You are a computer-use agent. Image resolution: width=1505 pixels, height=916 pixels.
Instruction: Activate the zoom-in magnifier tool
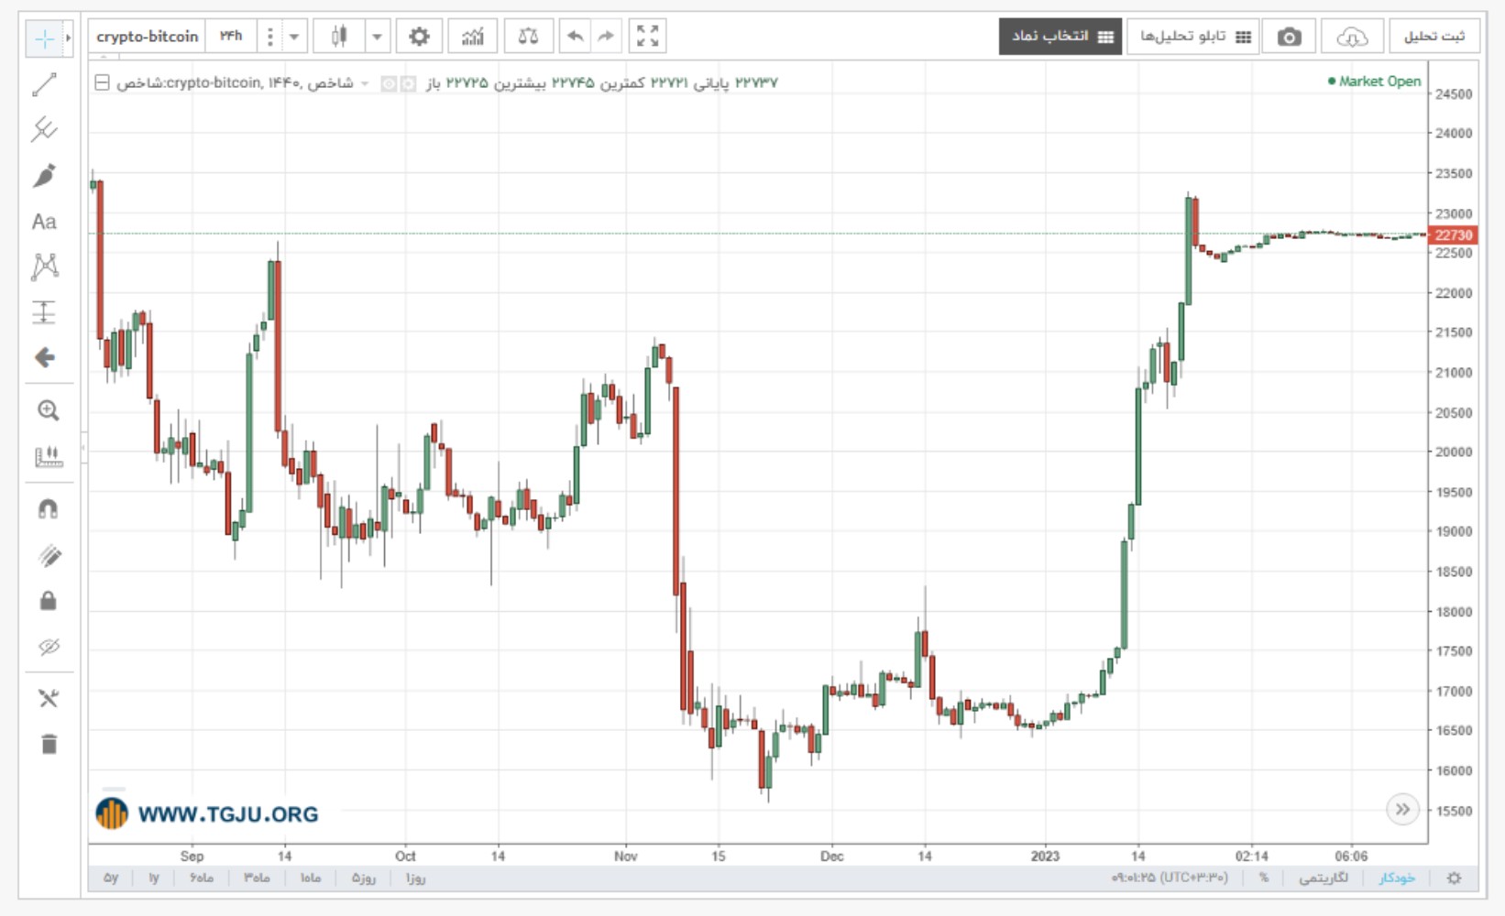48,410
